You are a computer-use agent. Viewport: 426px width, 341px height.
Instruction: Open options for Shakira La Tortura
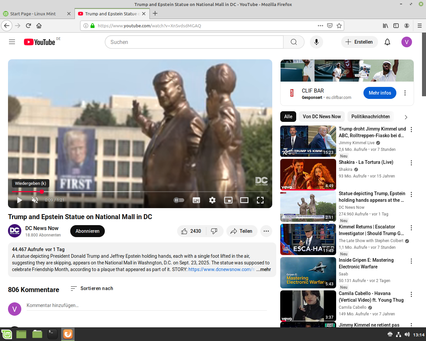click(411, 163)
